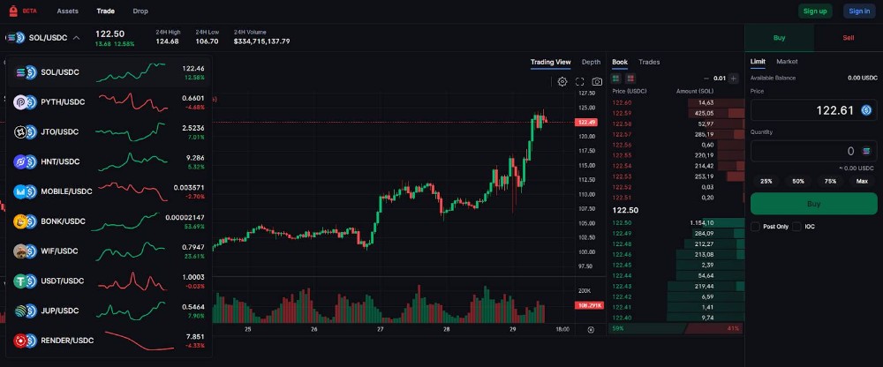Screen dimensions: 883x367
Task: Switch to Market order type
Action: tap(787, 62)
